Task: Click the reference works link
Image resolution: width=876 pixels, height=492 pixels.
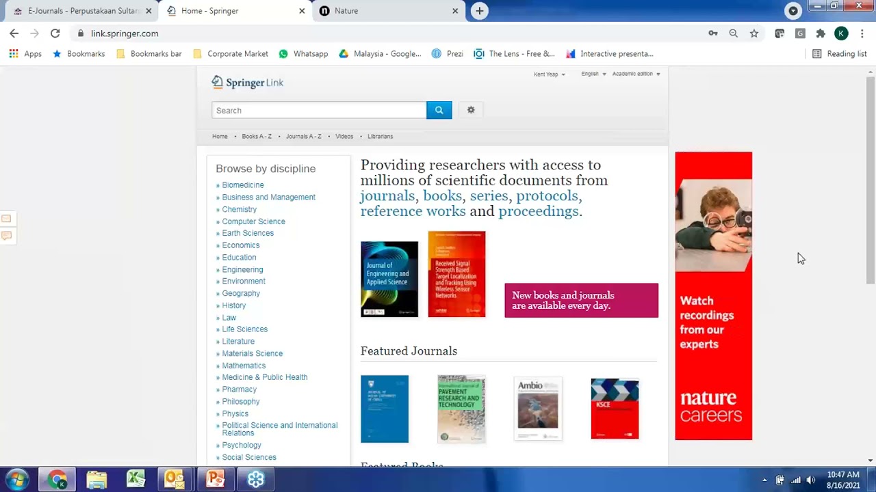Action: click(413, 211)
